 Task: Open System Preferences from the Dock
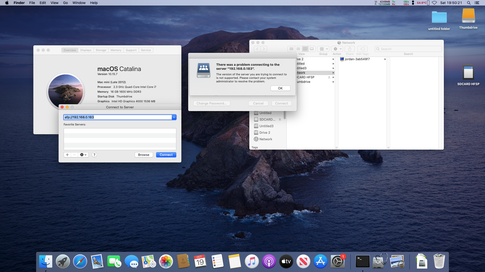[338, 261]
